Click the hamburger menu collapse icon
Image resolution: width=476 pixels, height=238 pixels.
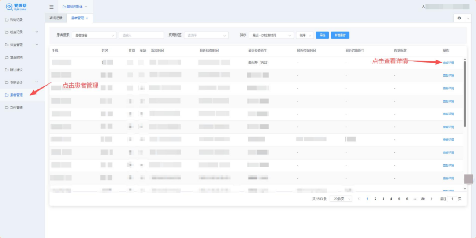[x=52, y=7]
